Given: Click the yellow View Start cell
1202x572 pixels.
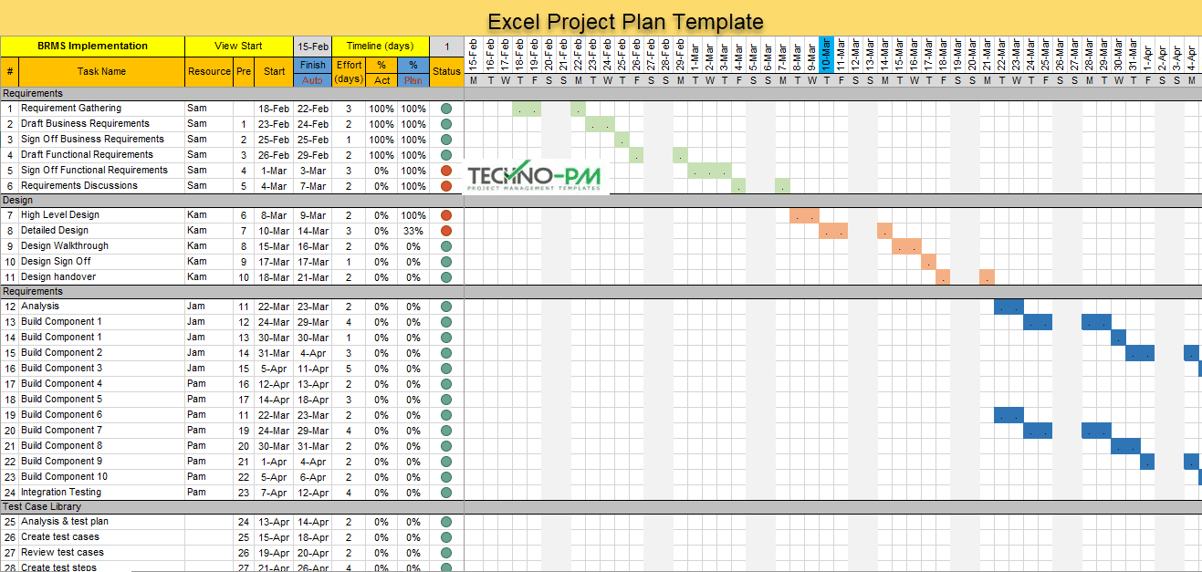Looking at the screenshot, I should [239, 47].
